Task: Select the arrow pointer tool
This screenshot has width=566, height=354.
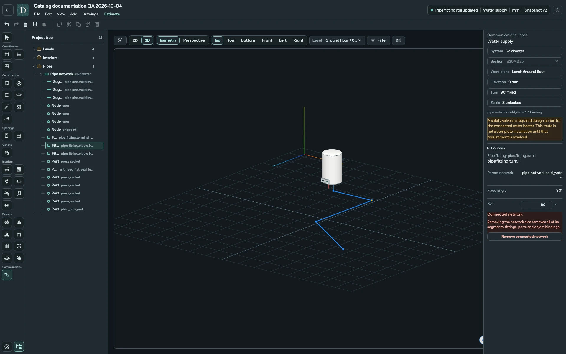Action: (x=7, y=37)
